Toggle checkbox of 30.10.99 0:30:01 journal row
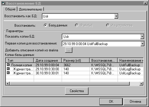Image resolution: width=149 pixels, height=107 pixels. coord(8,73)
